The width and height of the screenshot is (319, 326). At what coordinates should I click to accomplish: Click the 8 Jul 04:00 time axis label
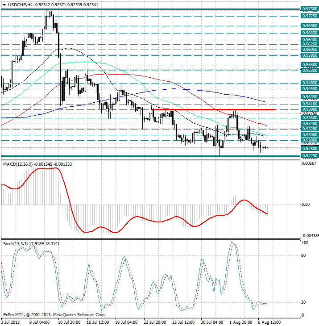(39, 322)
